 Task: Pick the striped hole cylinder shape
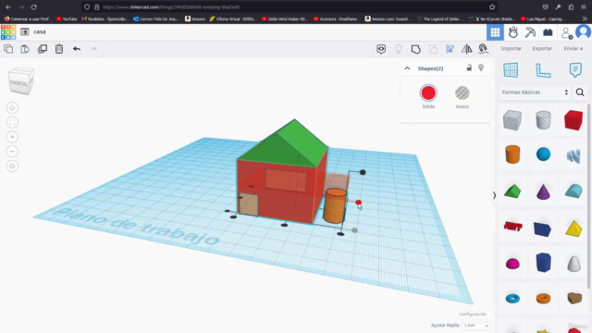pyautogui.click(x=543, y=120)
